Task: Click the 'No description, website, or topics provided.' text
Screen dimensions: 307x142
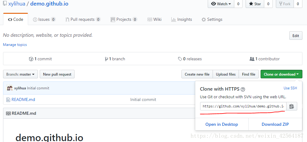Action: (48, 35)
